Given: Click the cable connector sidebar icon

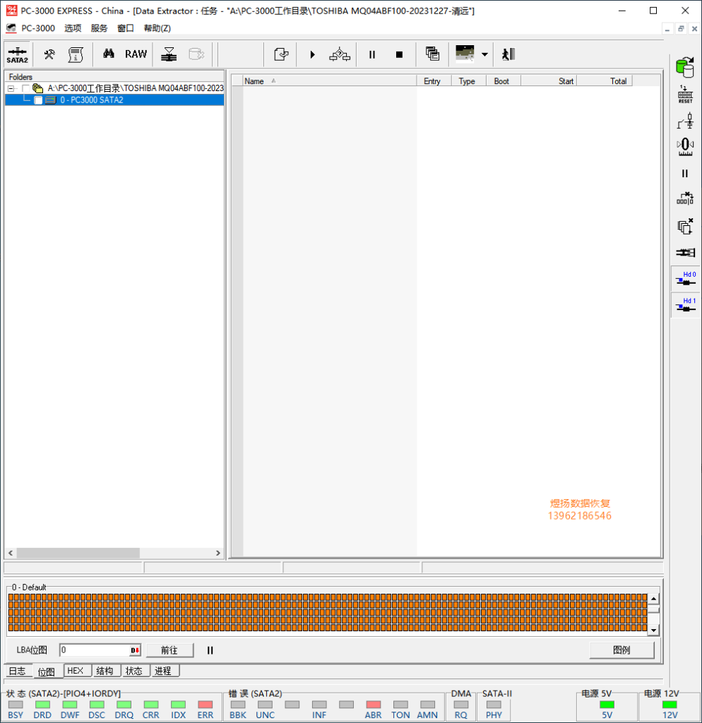Looking at the screenshot, I should pos(685,253).
